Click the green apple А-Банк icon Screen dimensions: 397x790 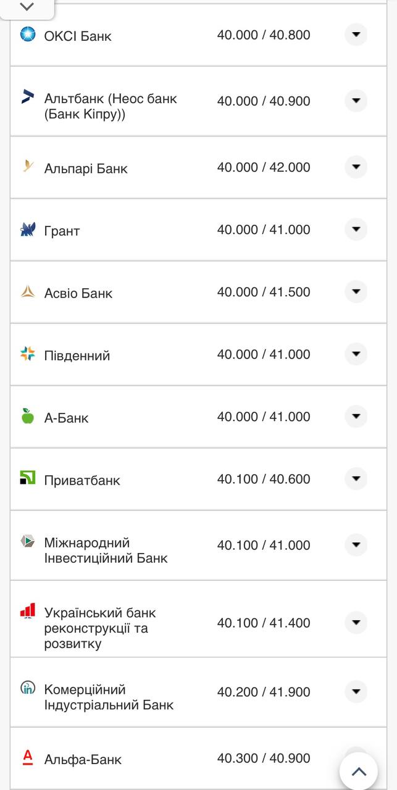(x=27, y=416)
